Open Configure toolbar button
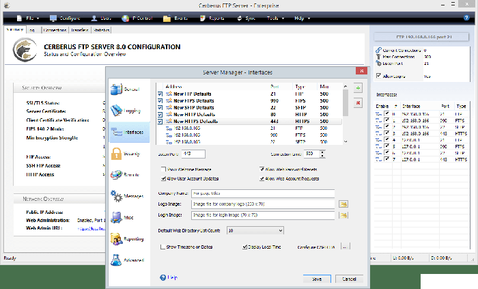 (65, 18)
